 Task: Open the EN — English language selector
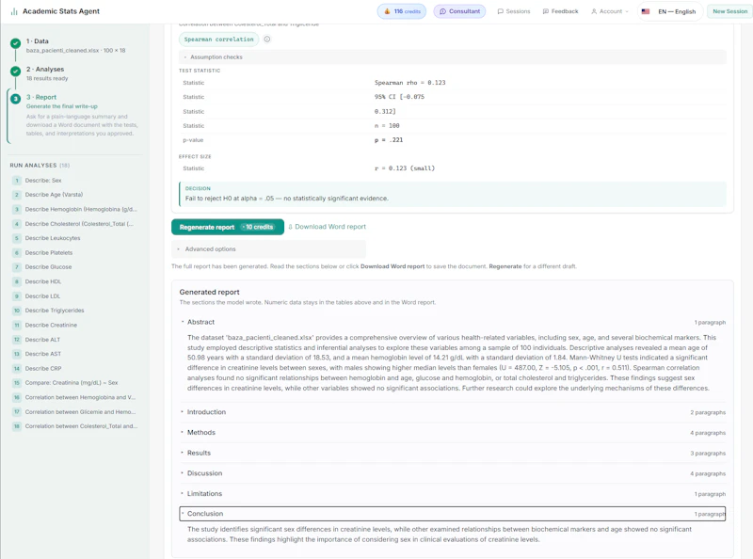(670, 11)
